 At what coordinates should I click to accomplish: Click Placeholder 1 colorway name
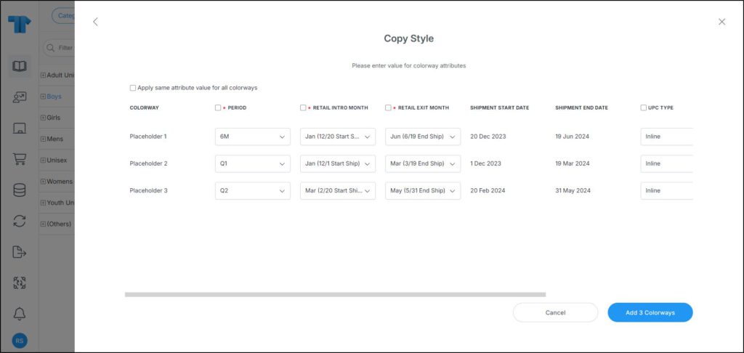pyautogui.click(x=148, y=137)
